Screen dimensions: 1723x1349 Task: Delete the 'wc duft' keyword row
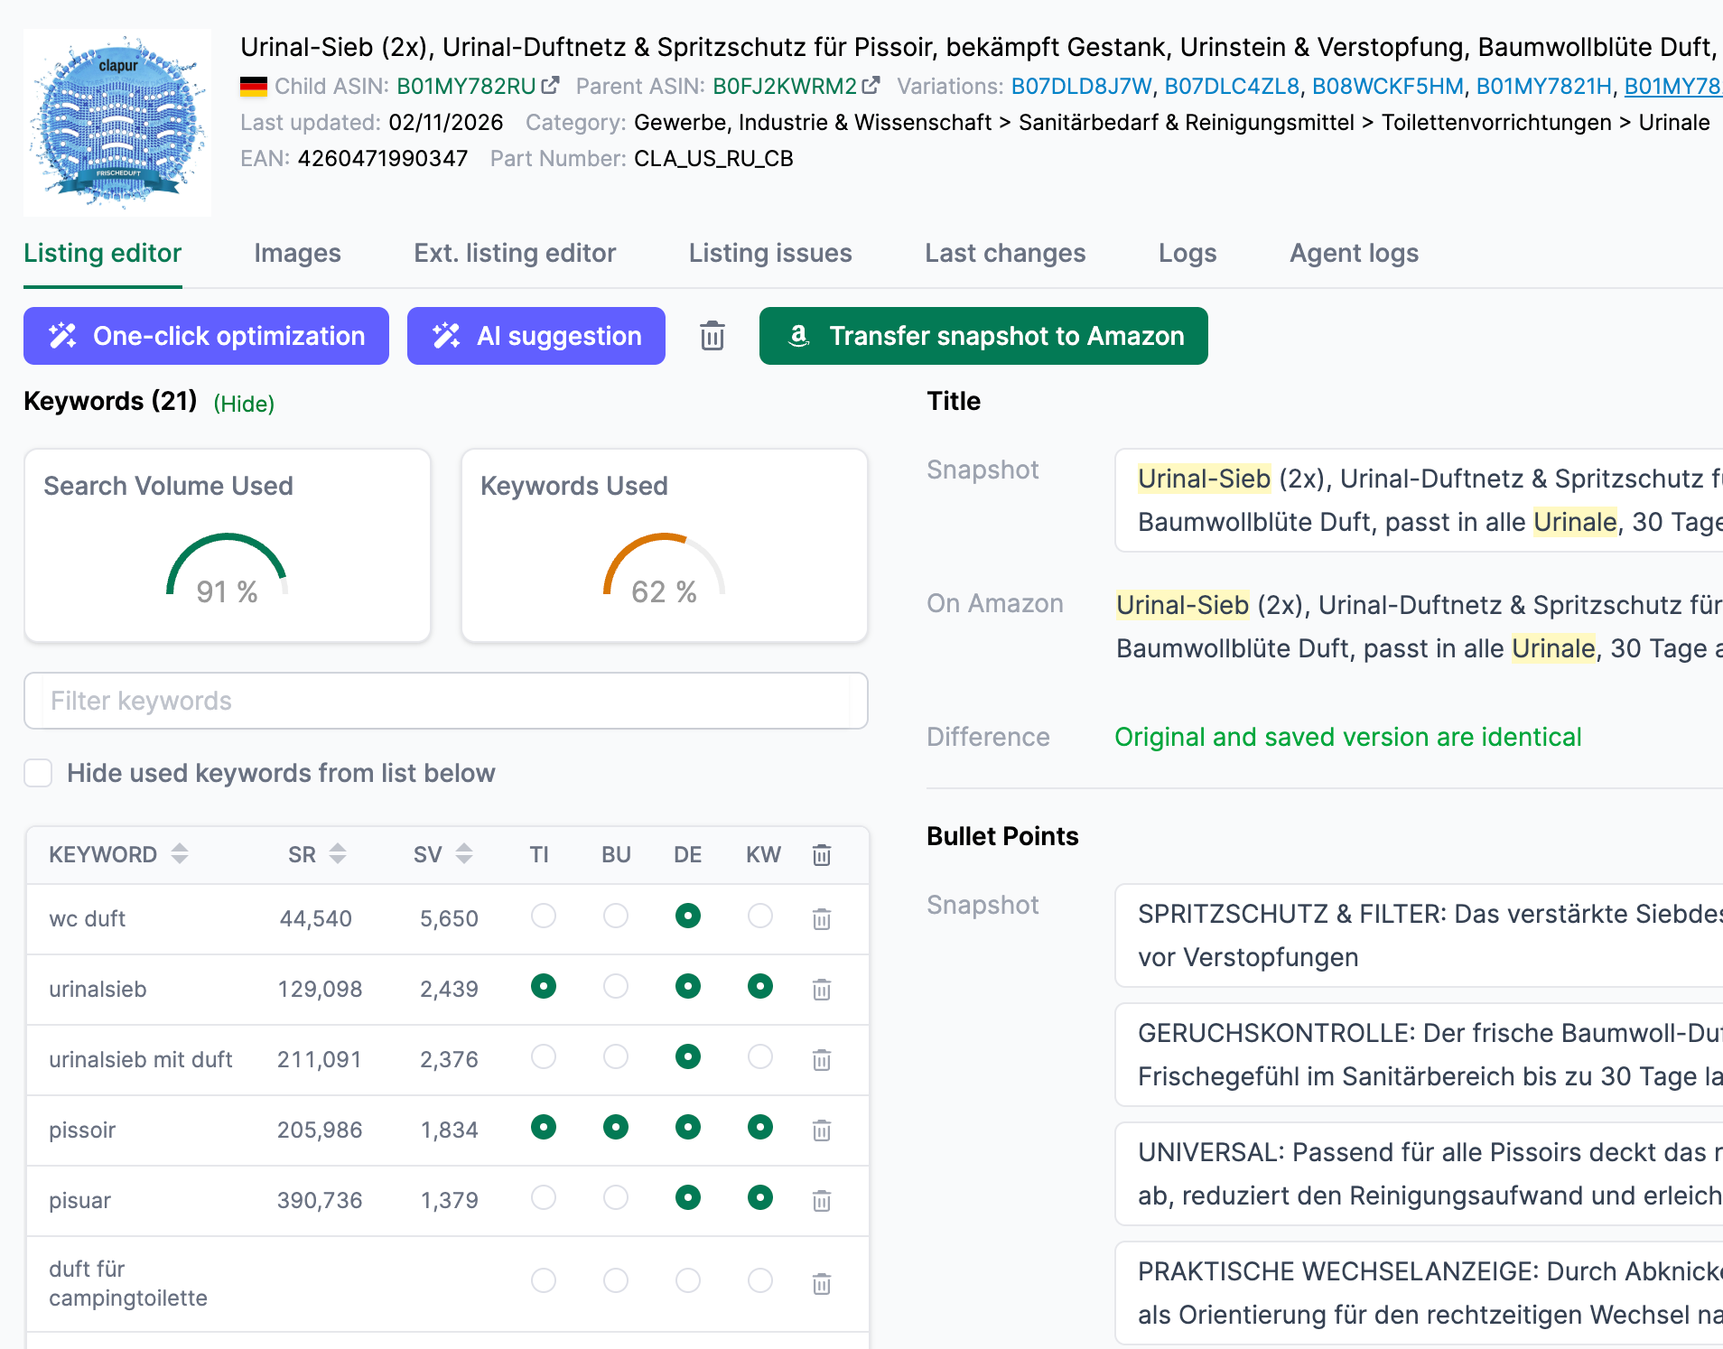tap(821, 919)
